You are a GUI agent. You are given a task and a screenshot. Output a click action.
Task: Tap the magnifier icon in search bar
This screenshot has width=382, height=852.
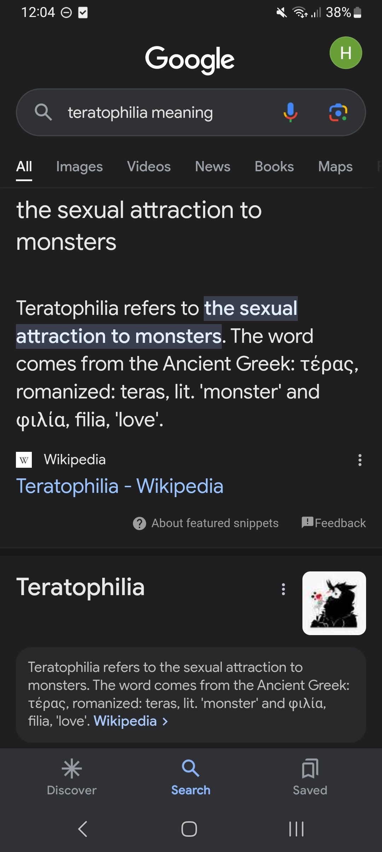[43, 113]
